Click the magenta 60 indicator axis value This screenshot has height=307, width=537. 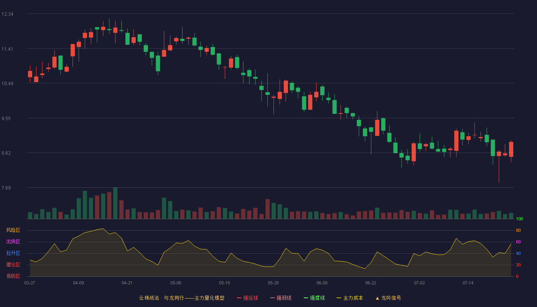tap(518, 242)
